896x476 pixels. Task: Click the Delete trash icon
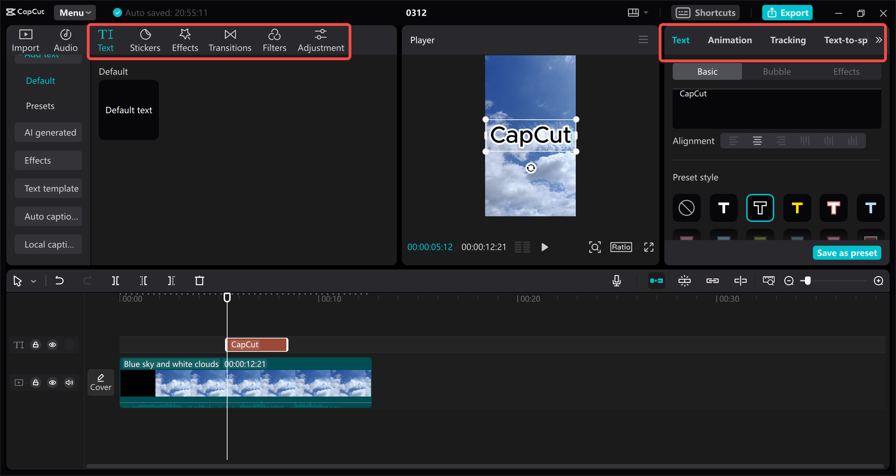point(199,281)
